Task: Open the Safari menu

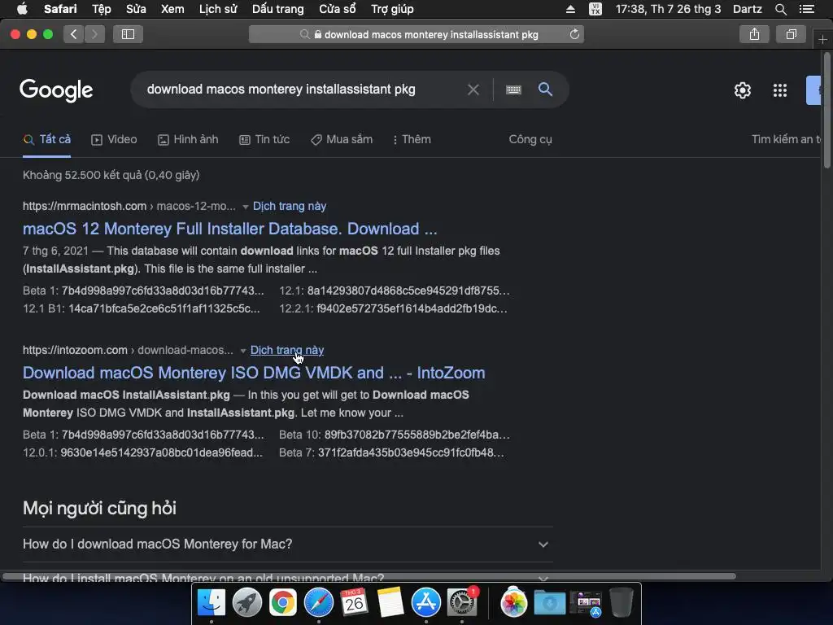Action: 60,9
